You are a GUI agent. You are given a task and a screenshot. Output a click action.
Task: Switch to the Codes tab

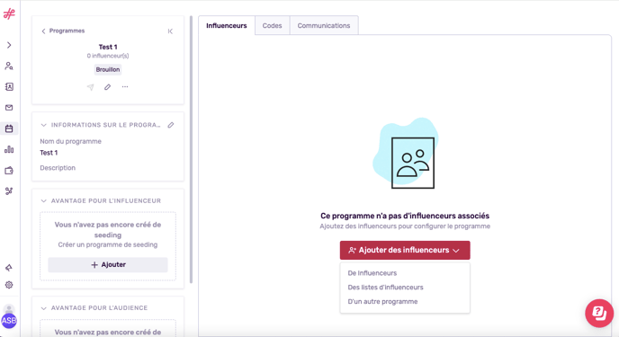click(x=272, y=26)
